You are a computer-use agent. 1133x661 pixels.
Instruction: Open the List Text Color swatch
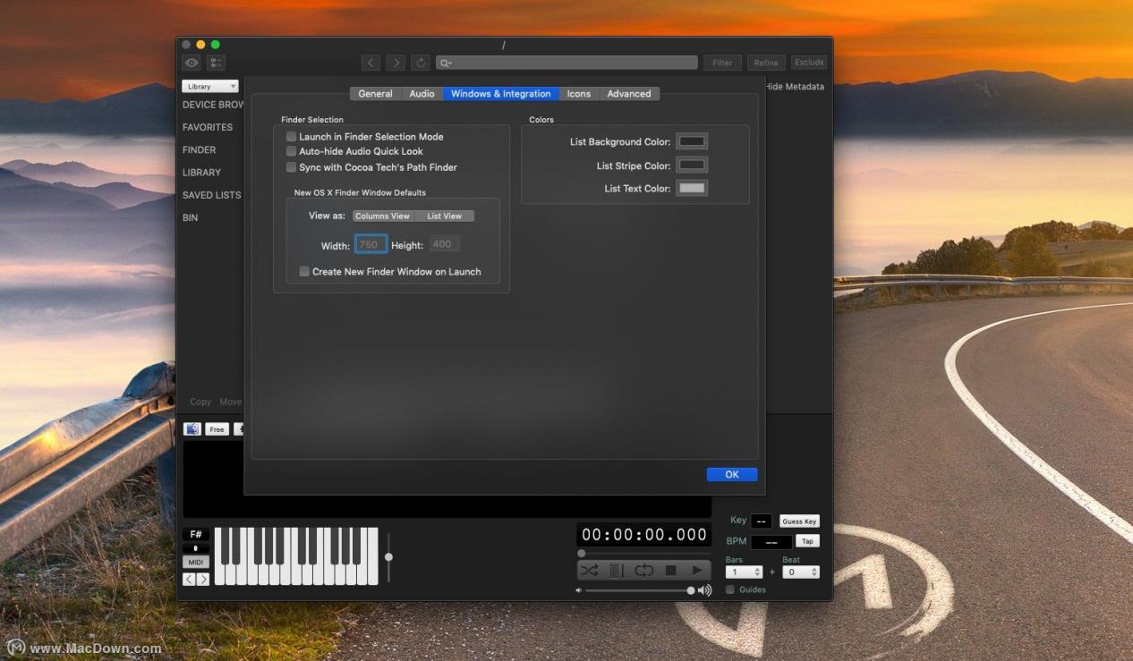coord(692,189)
